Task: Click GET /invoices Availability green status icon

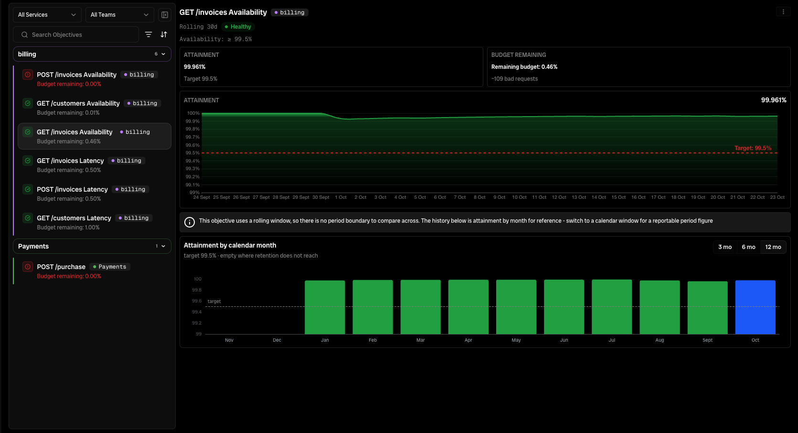Action: [28, 132]
